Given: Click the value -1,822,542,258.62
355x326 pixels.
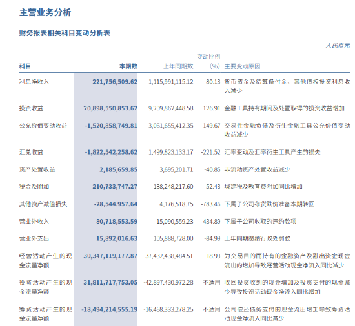Looking at the screenshot, I should 111,152.
